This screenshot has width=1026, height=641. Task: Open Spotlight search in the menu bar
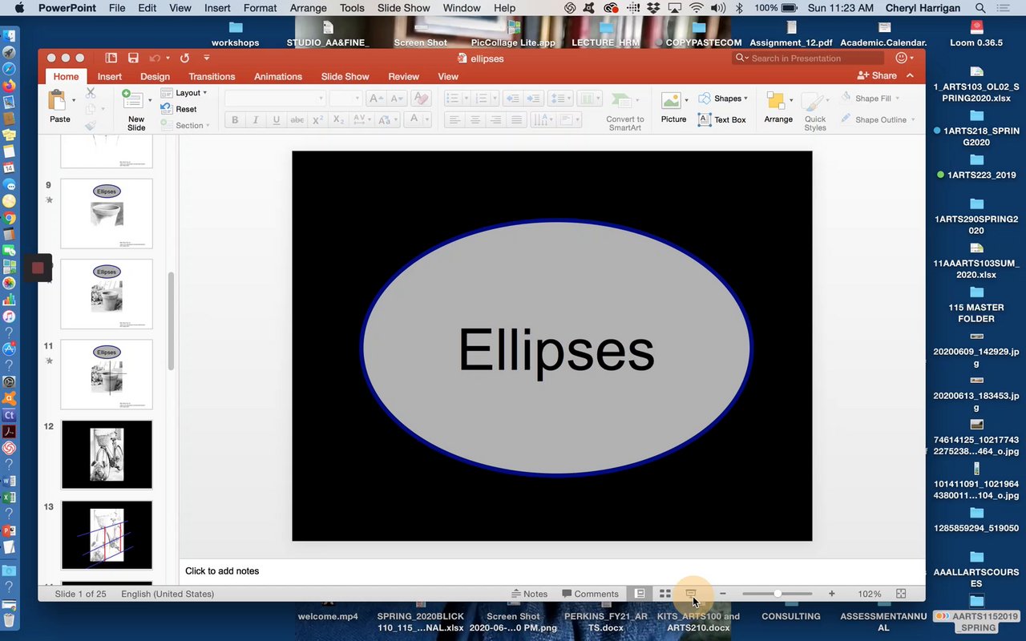coord(980,8)
